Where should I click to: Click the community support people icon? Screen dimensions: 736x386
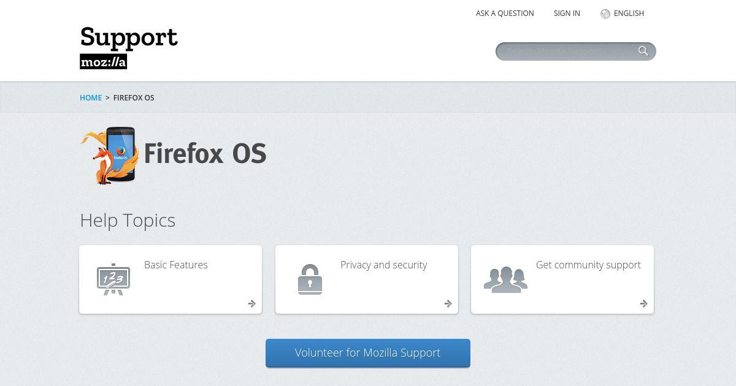pos(505,279)
